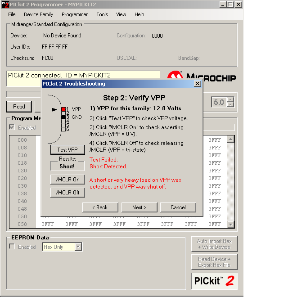Screen dimensions: 288x297
Task: Click the 5.0 voltage field
Action: tap(219, 102)
